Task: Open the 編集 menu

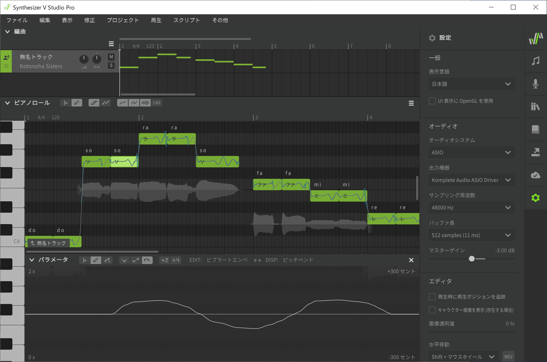Action: pos(45,20)
